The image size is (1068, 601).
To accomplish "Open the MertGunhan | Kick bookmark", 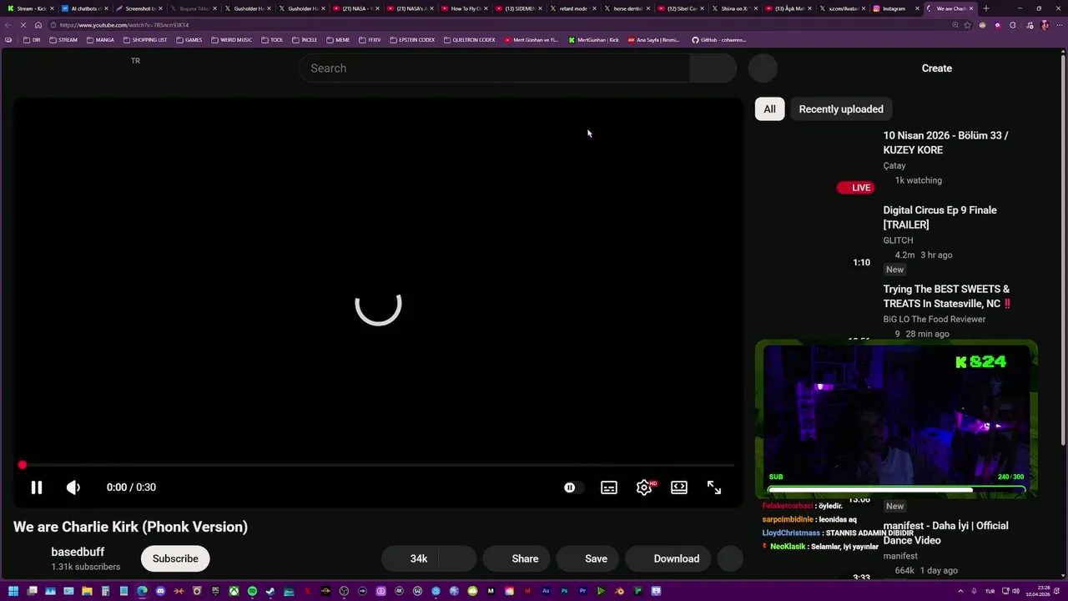I will [x=593, y=40].
